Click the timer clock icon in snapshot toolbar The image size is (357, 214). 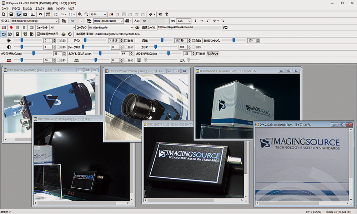[x=70, y=34]
